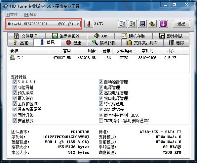The image size is (197, 163).
Task: Open the [F]文件 menu
Action: point(12,15)
